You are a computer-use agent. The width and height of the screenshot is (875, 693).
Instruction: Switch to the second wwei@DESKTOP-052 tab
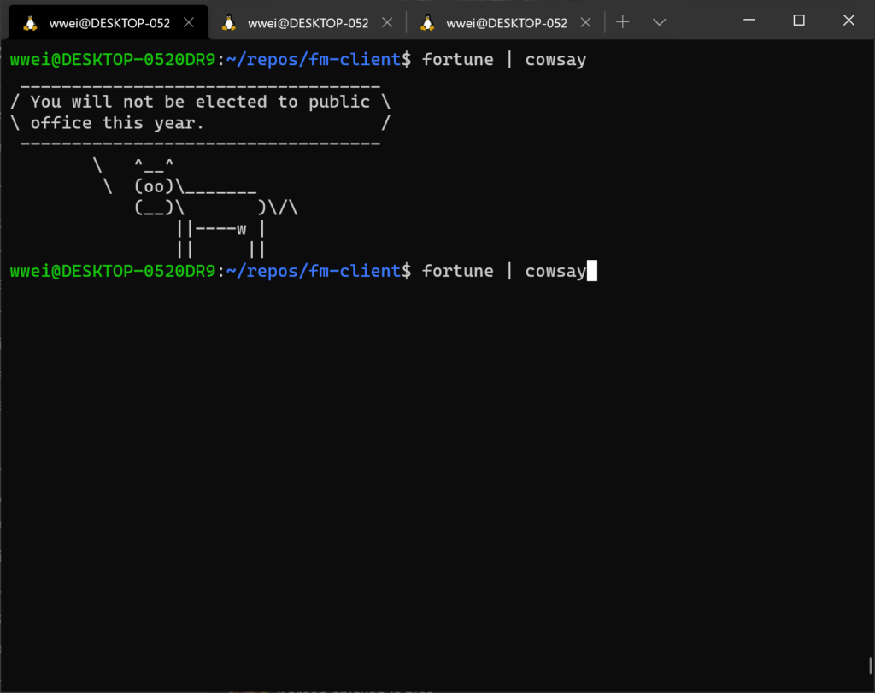(x=308, y=23)
